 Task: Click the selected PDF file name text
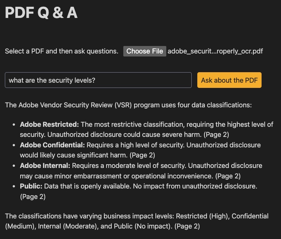215,51
